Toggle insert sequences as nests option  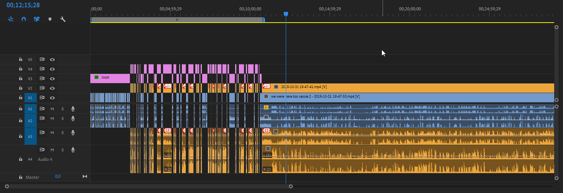(x=11, y=19)
